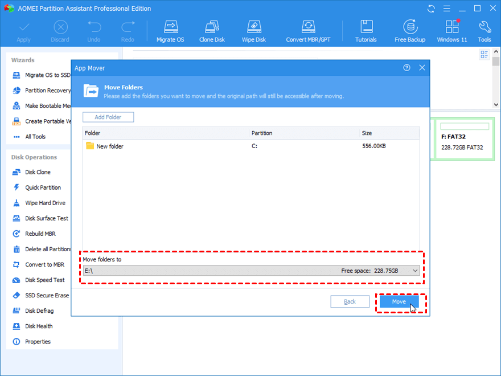
Task: Open the Tutorials icon
Action: 366,32
